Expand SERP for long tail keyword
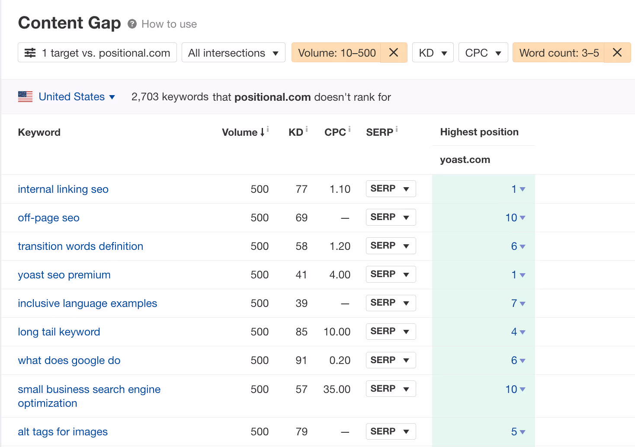Viewport: 635px width, 447px height. point(391,331)
